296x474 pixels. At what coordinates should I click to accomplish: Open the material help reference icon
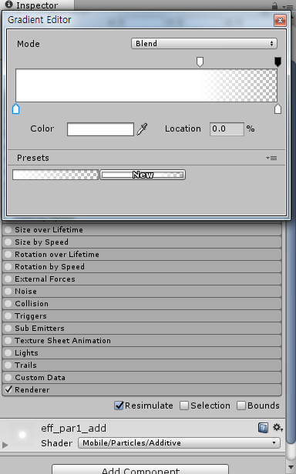point(263,428)
